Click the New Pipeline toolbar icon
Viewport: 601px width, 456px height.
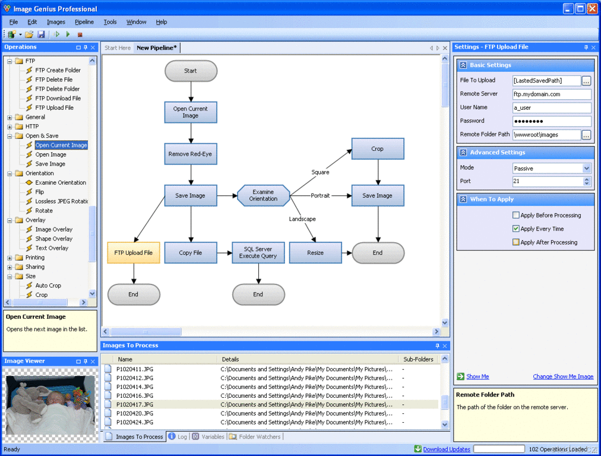[11, 34]
